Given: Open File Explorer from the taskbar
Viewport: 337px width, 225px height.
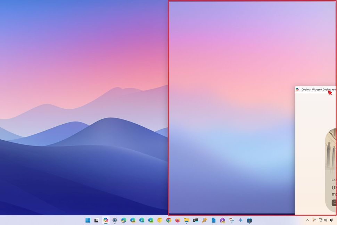Looking at the screenshot, I should coord(187,220).
